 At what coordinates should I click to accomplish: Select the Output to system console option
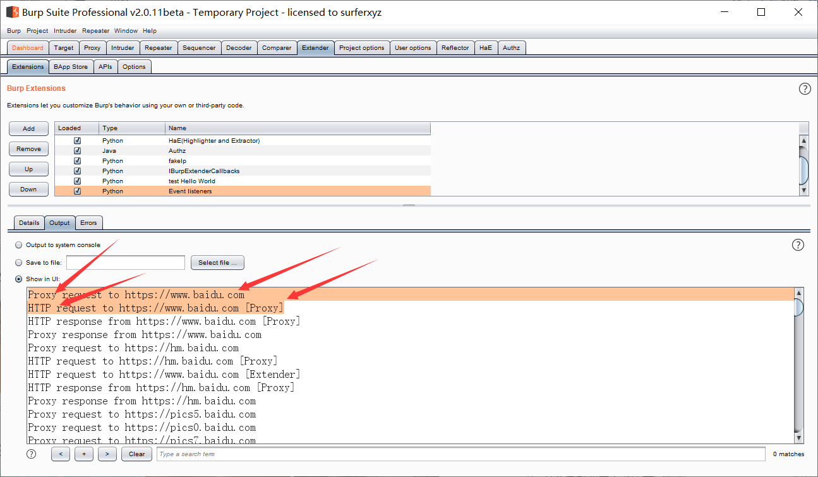coord(19,245)
